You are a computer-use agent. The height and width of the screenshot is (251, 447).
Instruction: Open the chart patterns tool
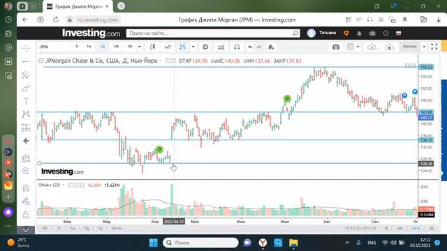click(x=26, y=114)
